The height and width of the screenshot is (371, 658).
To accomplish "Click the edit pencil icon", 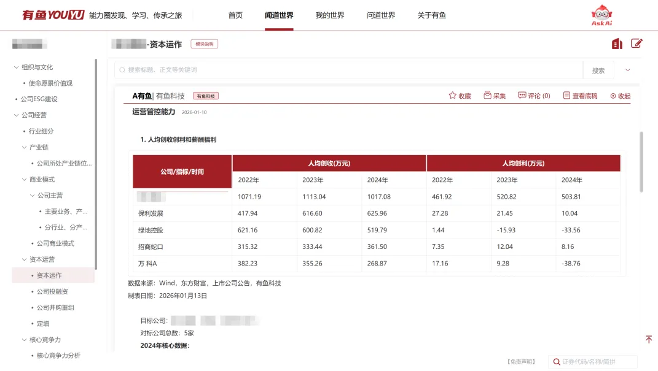I will click(636, 44).
